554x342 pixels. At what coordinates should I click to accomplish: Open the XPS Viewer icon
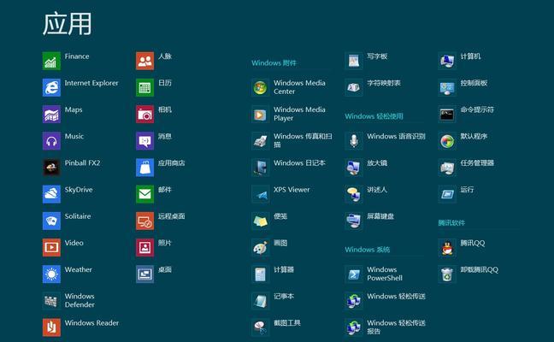click(261, 194)
